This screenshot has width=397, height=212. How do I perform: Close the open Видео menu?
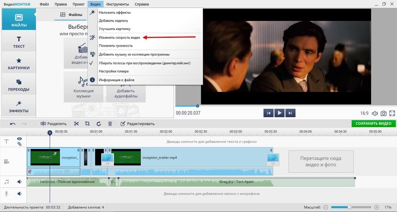95,4
